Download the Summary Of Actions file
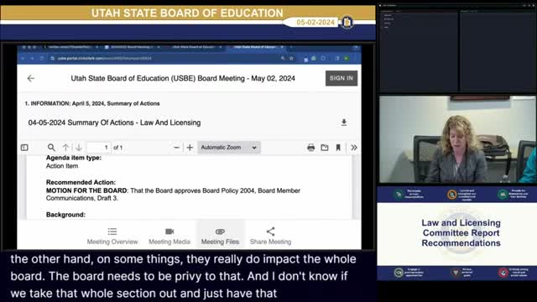This screenshot has height=302, width=537. 344,122
